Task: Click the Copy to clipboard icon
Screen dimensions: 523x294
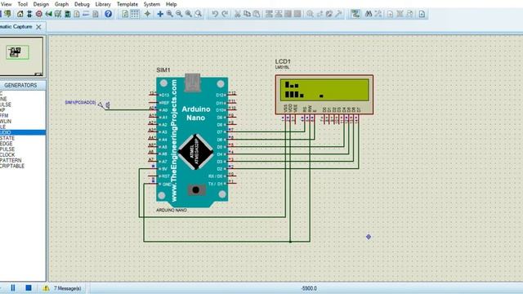Action: 247,14
